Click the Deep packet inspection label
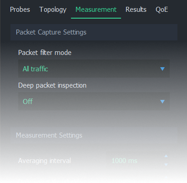This screenshot has height=183, width=187. pos(52,85)
